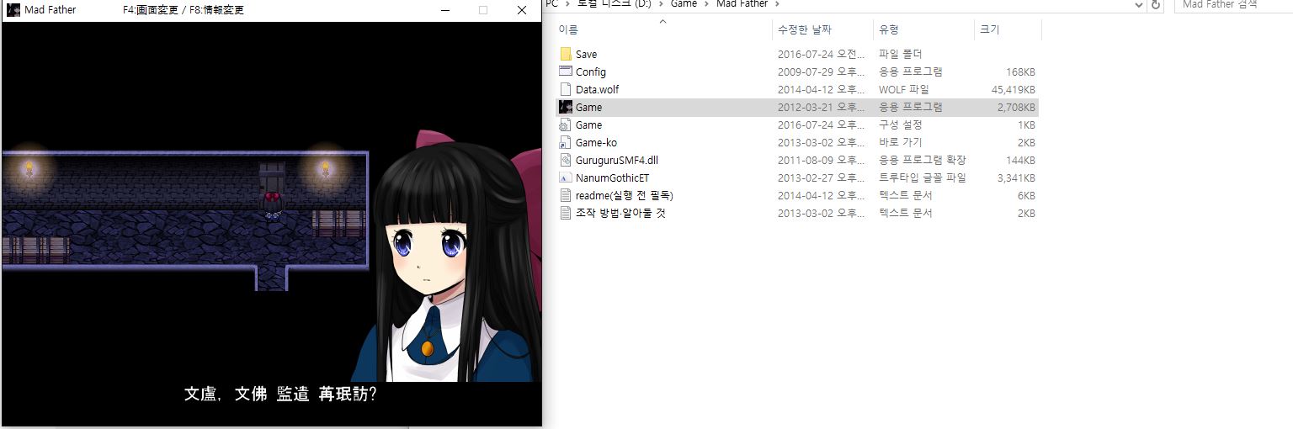Click the 조작 방법·알아둘 것 document icon
Viewport: 1293px width, 429px height.
[x=566, y=213]
